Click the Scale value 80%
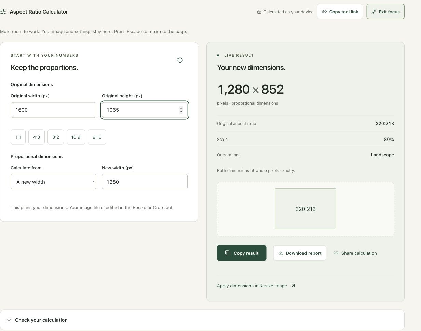The width and height of the screenshot is (421, 331). click(x=389, y=140)
